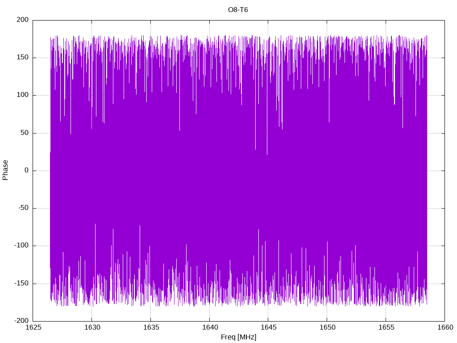Click the y-axis tick label -150

21,284
